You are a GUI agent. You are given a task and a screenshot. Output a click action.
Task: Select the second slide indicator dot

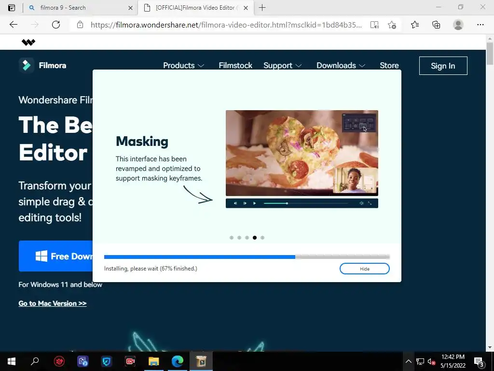tap(239, 238)
